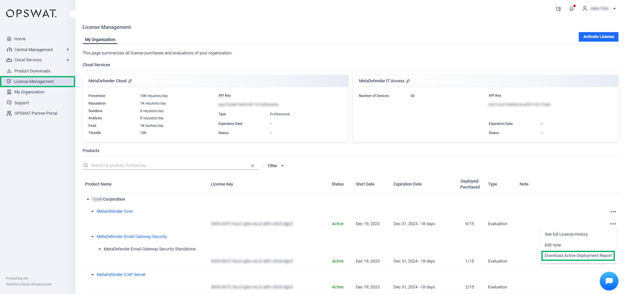Click the link icon beside MetaDefender Cloud

point(130,81)
